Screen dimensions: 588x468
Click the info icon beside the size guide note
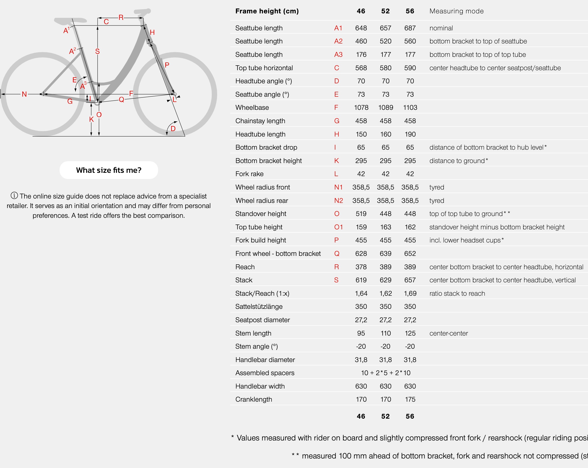(x=14, y=196)
